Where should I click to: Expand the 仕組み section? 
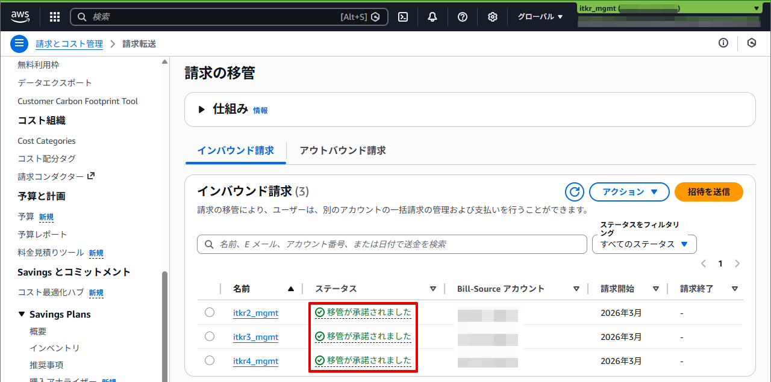(x=202, y=109)
